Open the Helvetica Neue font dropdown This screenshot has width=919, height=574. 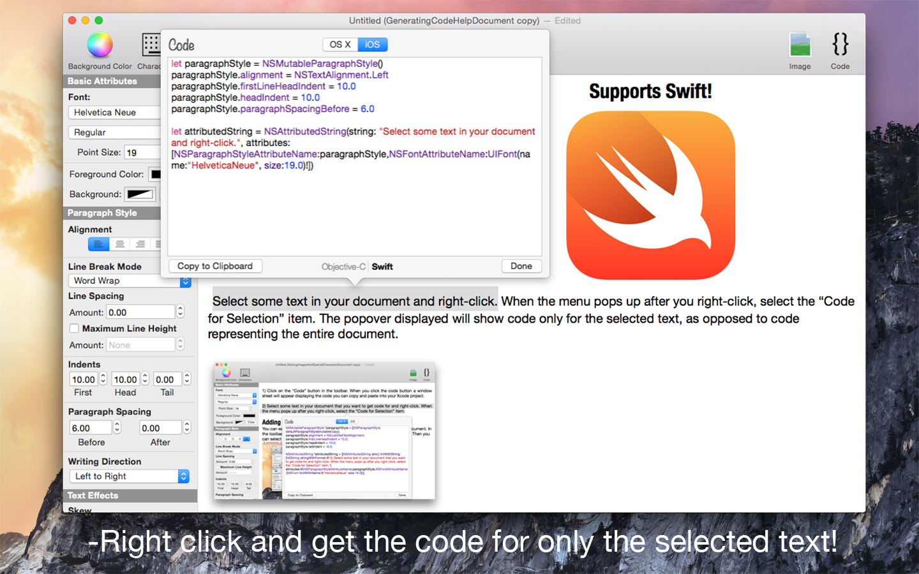click(114, 112)
